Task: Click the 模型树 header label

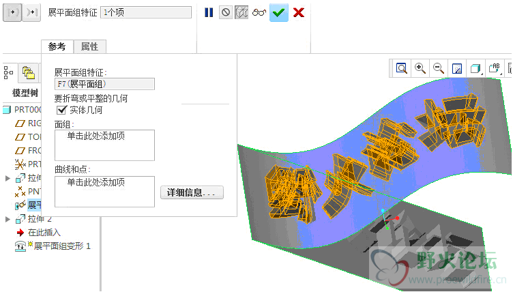Action: 25,93
